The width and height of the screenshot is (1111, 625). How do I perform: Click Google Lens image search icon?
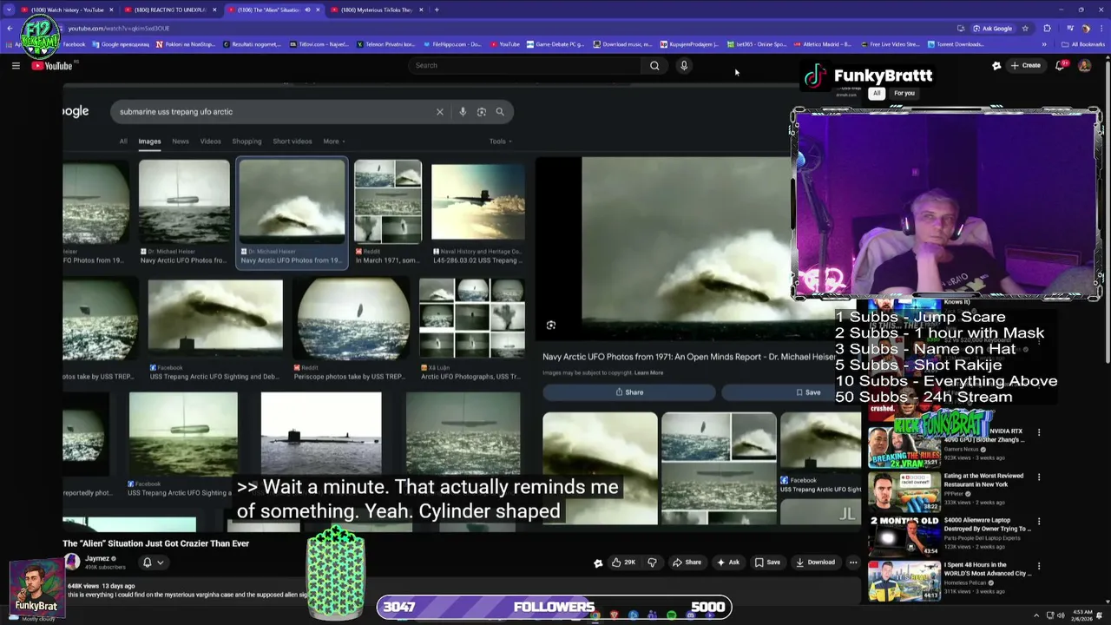pyautogui.click(x=482, y=111)
